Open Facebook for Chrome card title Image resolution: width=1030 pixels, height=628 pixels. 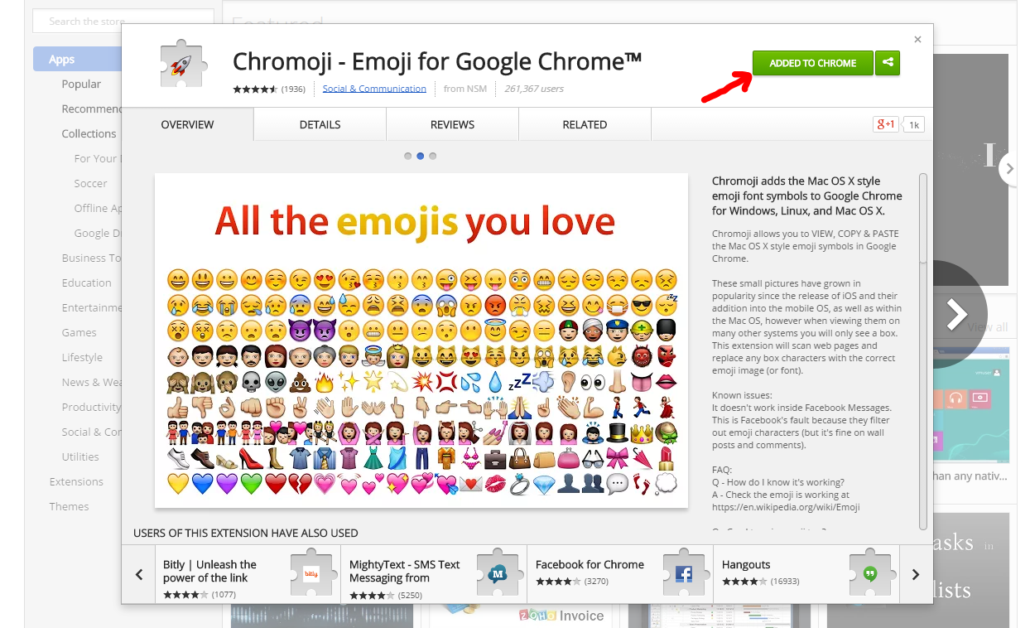590,564
